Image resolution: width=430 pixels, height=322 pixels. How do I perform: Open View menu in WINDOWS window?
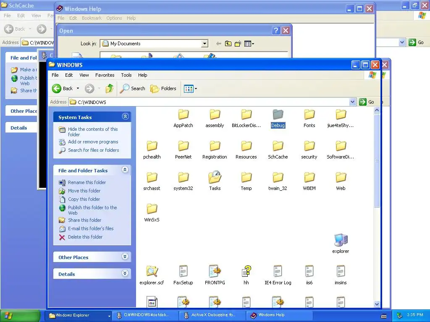tap(84, 75)
